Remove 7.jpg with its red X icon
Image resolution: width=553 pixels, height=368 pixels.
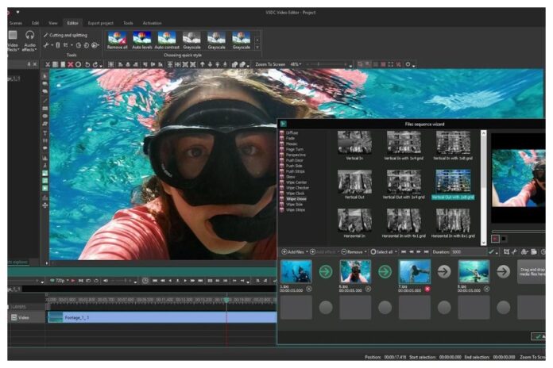pyautogui.click(x=427, y=289)
